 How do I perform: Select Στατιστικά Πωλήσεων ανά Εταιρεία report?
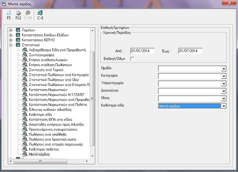coord(59,85)
